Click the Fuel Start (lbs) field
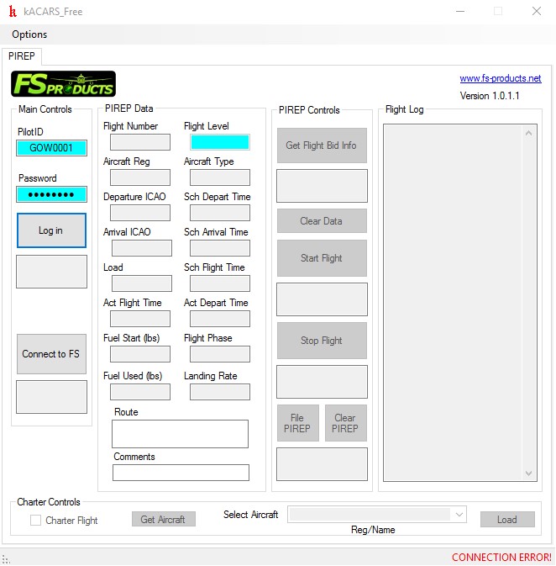The width and height of the screenshot is (556, 566). coord(140,354)
